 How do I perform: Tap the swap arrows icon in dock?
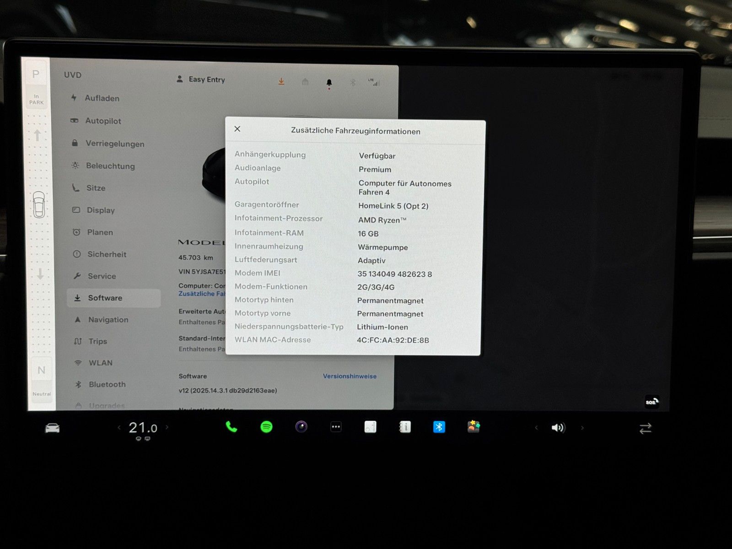point(645,428)
